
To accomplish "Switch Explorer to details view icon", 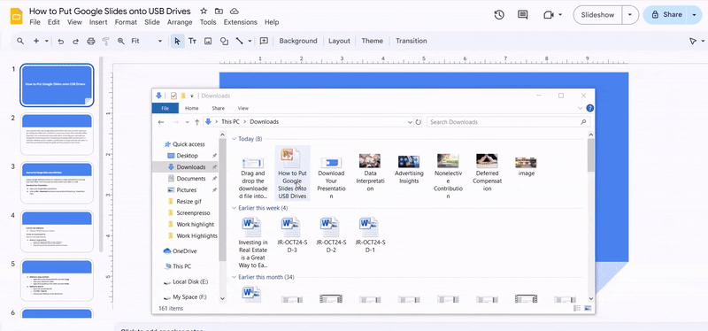I will [577, 308].
